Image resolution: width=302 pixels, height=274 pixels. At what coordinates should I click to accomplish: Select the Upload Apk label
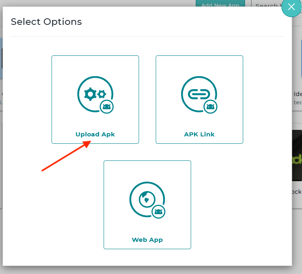tap(95, 134)
